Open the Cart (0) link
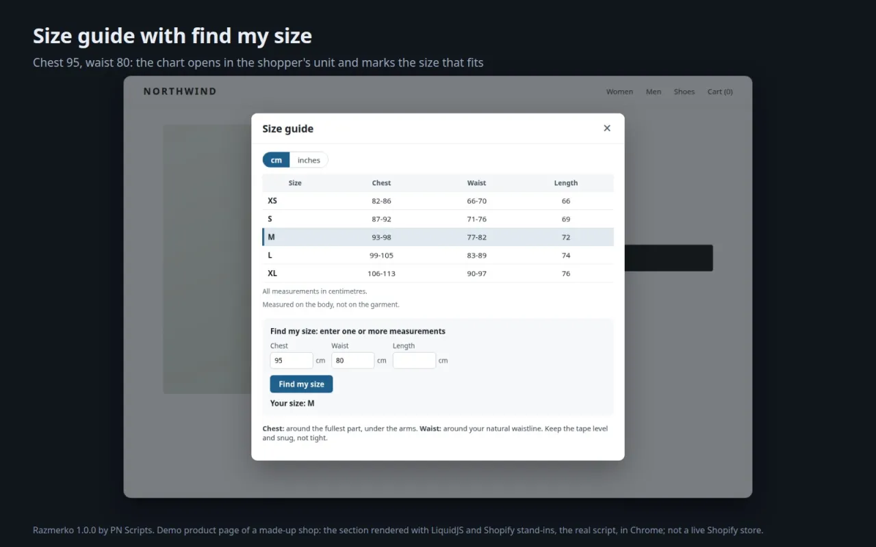 point(720,92)
